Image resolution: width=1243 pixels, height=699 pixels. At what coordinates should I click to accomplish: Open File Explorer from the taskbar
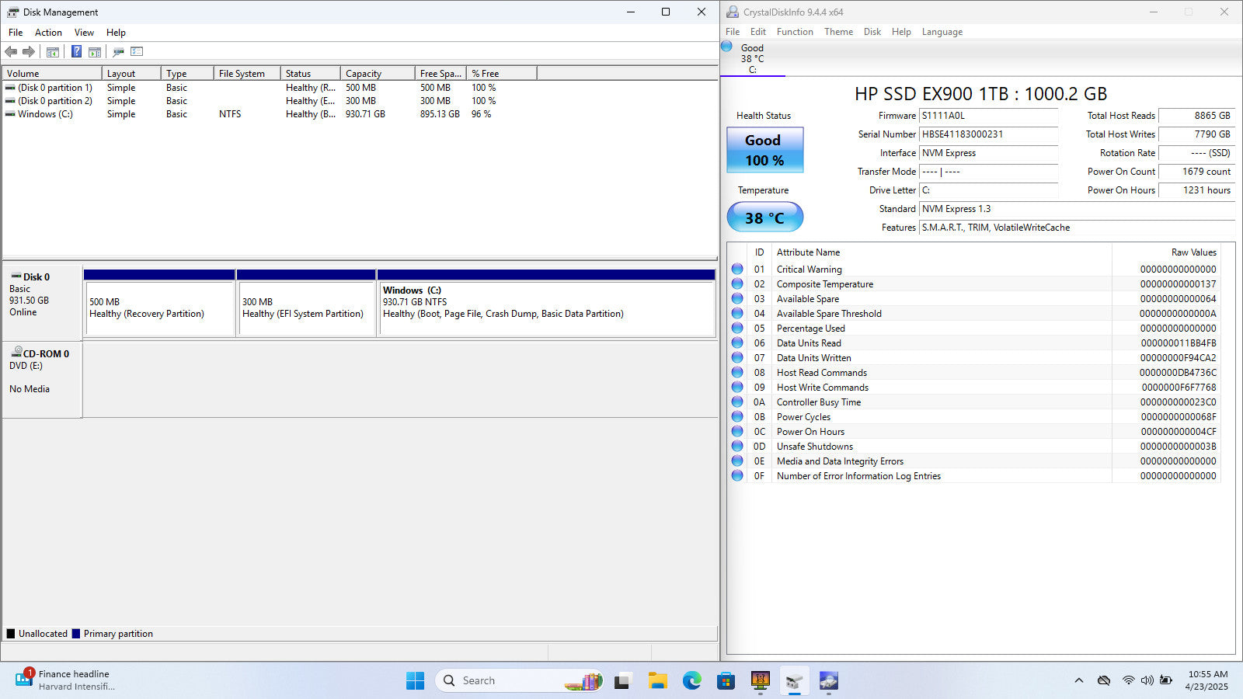658,681
